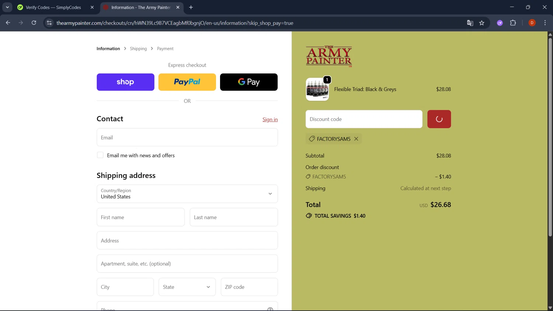The height and width of the screenshot is (311, 553).
Task: Click the Shipping breadcrumb step
Action: [x=138, y=49]
